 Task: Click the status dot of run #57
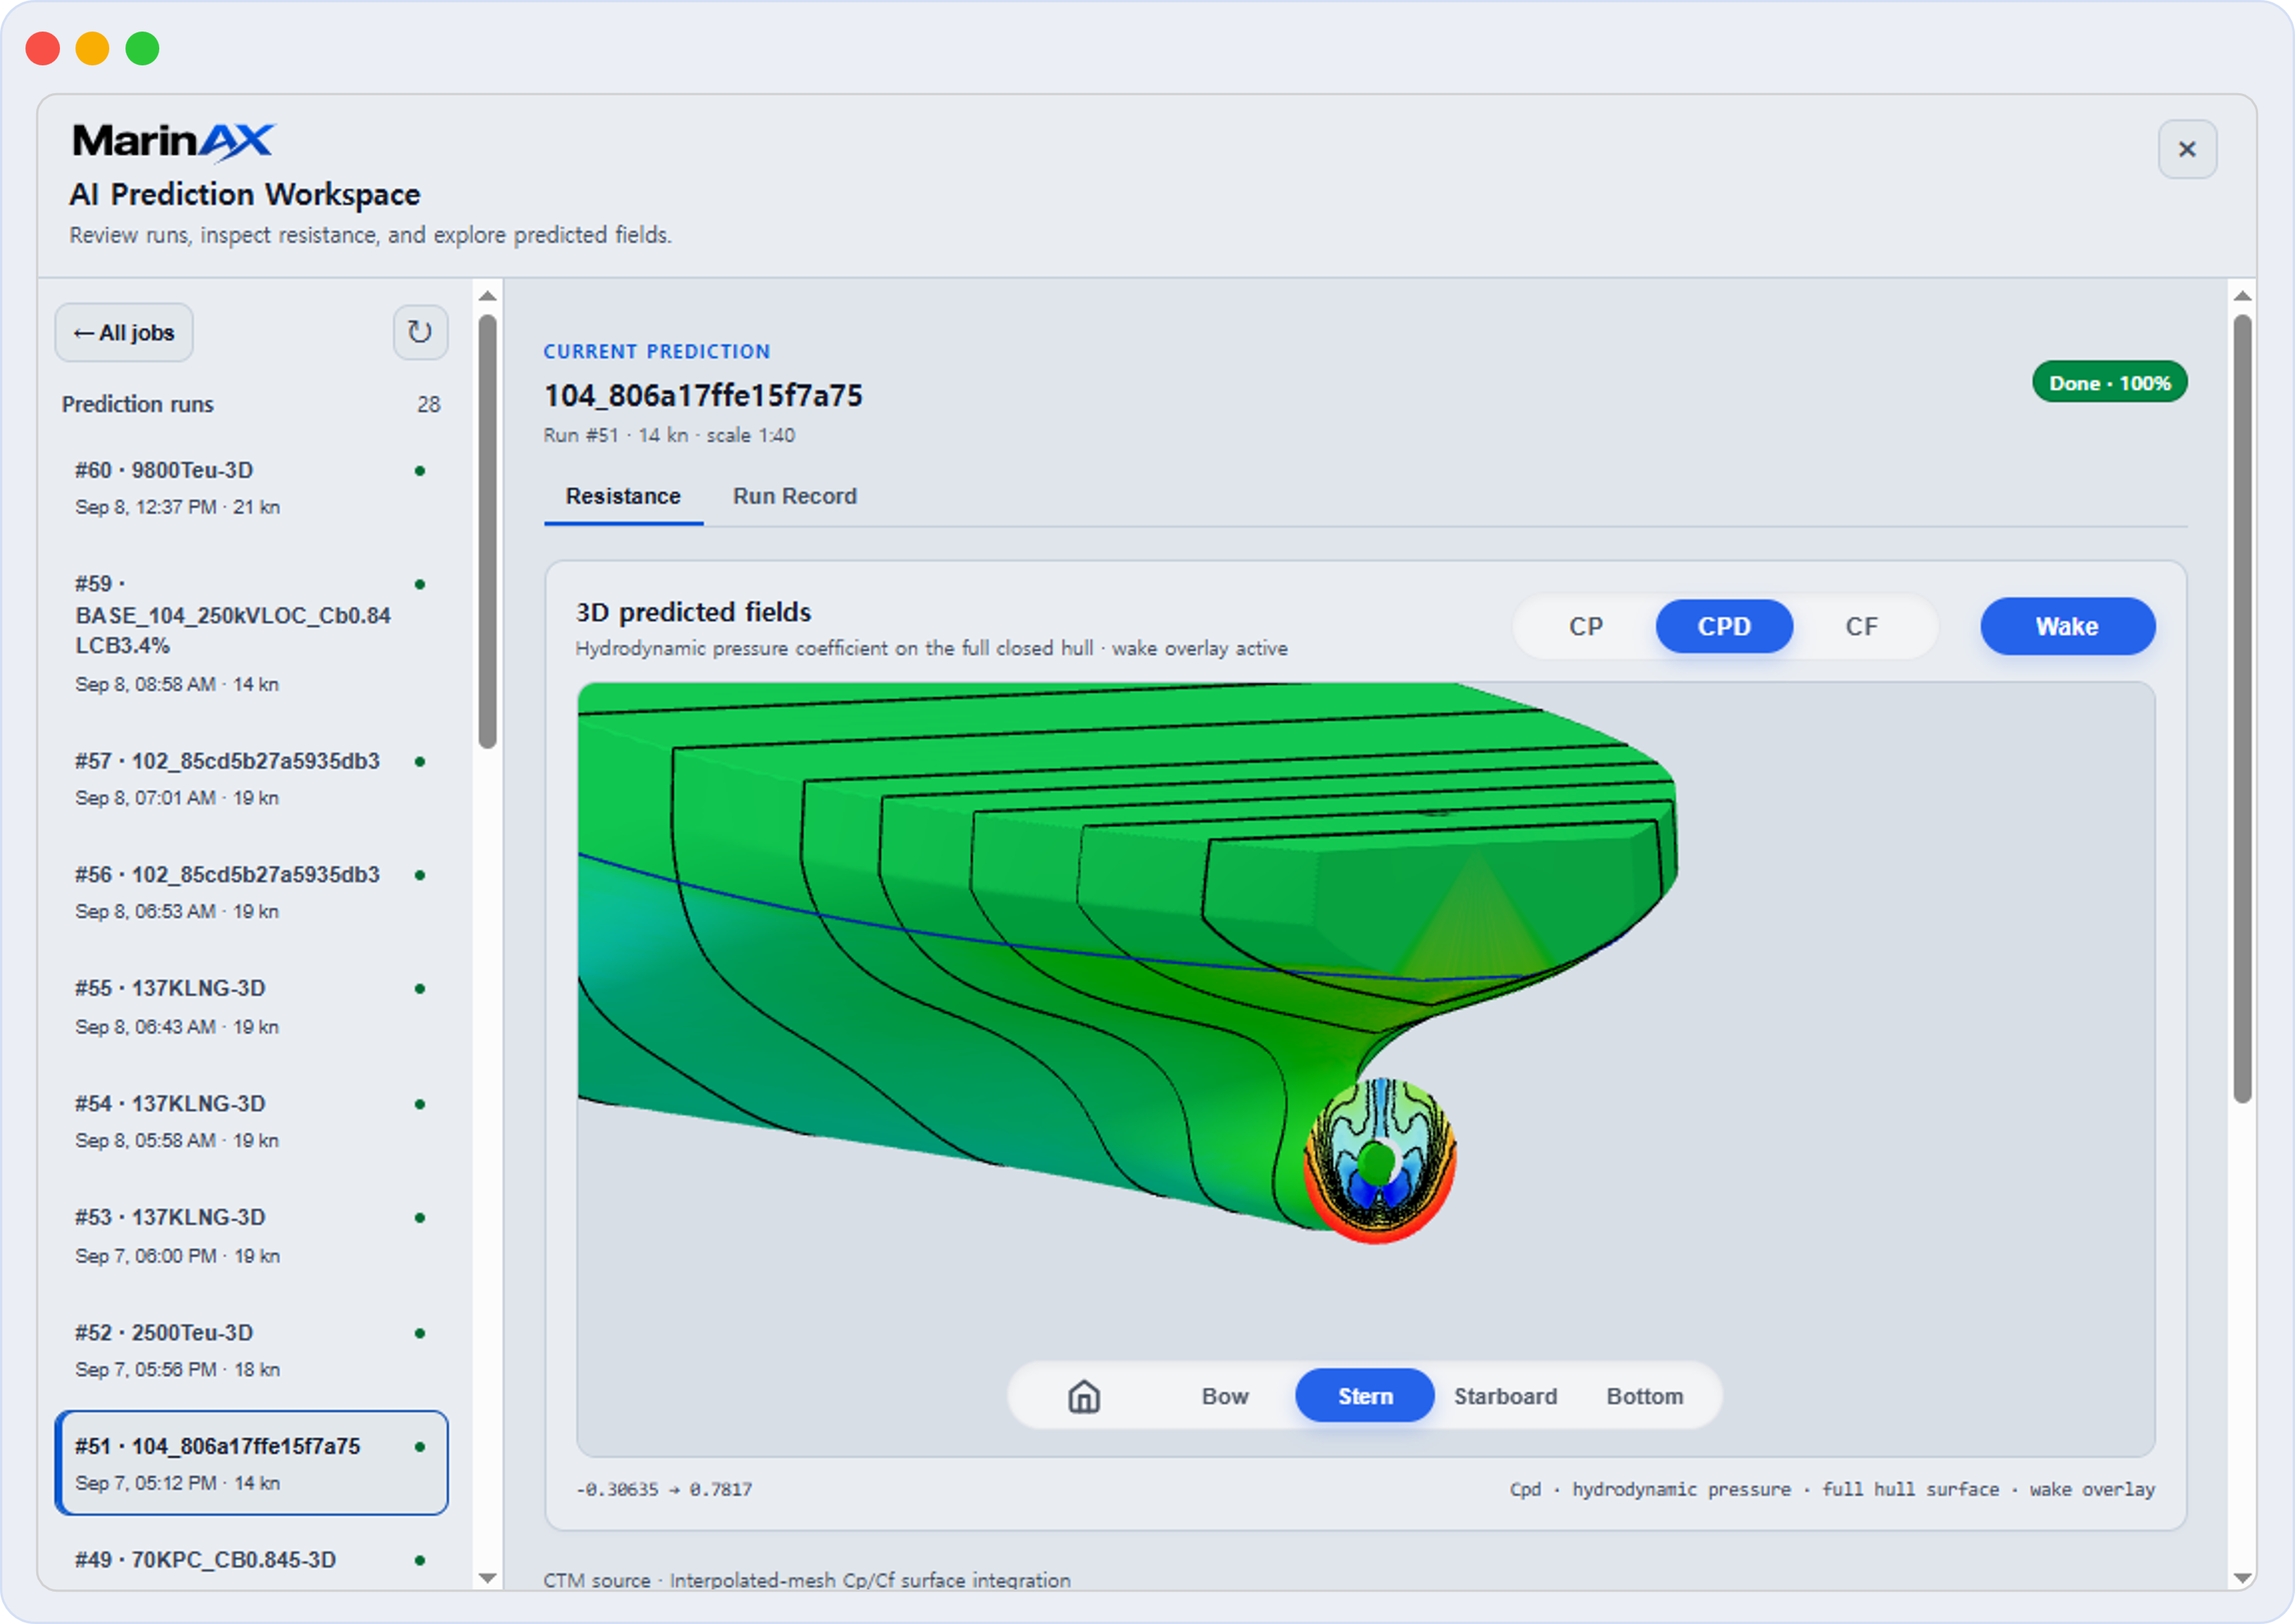pos(420,762)
